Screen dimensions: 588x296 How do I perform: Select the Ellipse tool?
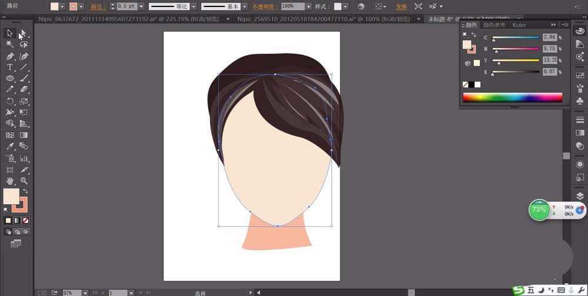coord(10,78)
